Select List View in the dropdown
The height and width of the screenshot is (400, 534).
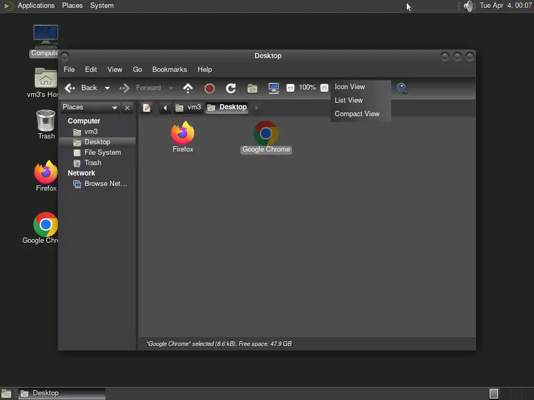tap(361, 101)
